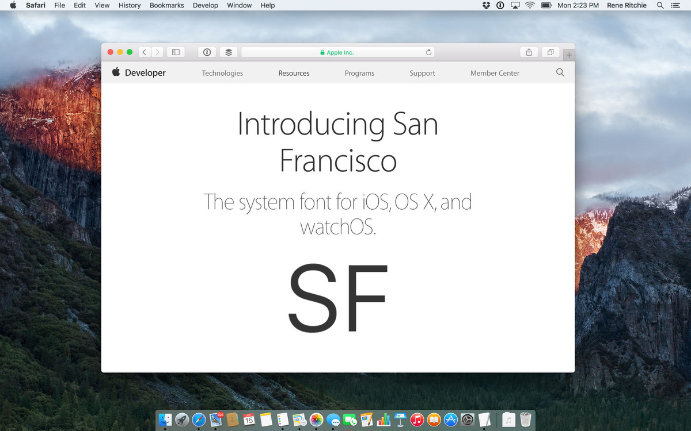
Task: Open Dropbox menu bar icon
Action: 486,5
